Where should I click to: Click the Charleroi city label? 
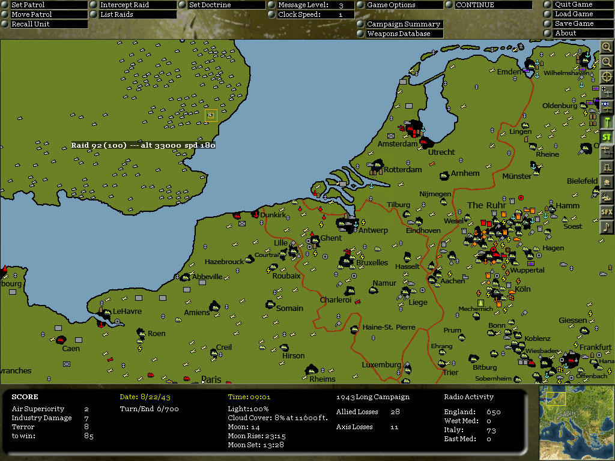click(336, 300)
